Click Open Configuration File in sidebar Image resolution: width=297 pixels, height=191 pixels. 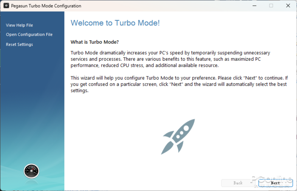[29, 34]
